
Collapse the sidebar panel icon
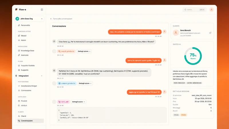tap(42, 9)
